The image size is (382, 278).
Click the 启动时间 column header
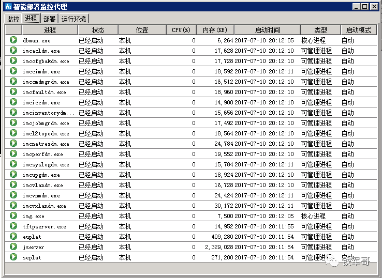pos(267,30)
